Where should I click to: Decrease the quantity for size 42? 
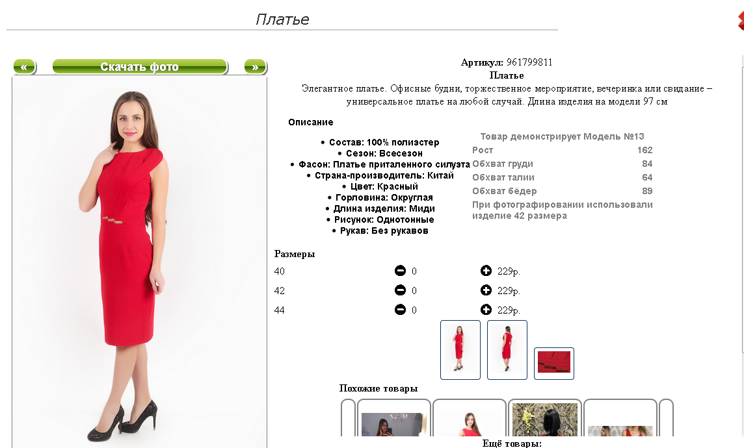pos(400,290)
